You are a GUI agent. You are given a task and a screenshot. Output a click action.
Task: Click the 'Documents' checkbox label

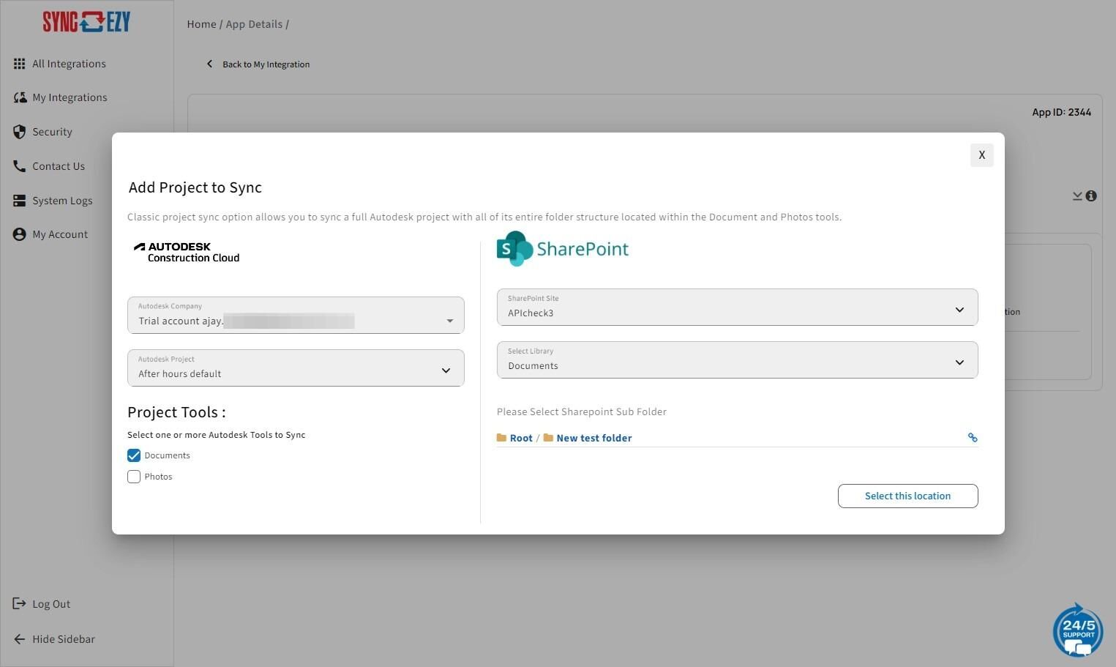(167, 455)
